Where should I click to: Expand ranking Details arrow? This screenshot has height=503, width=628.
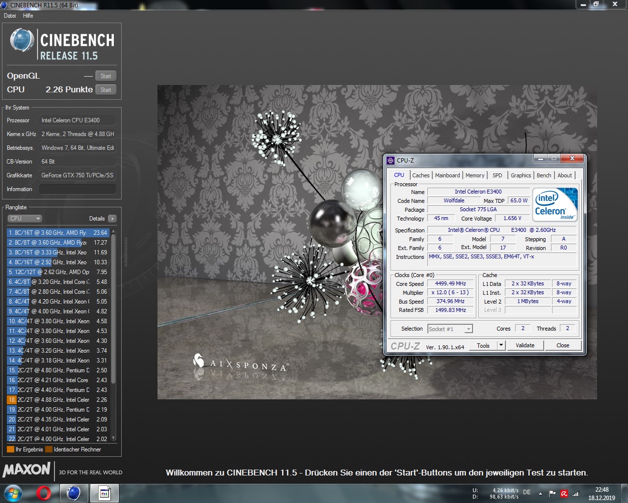pos(112,219)
